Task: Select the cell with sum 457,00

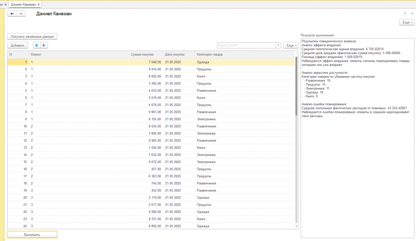Action: pos(146,169)
